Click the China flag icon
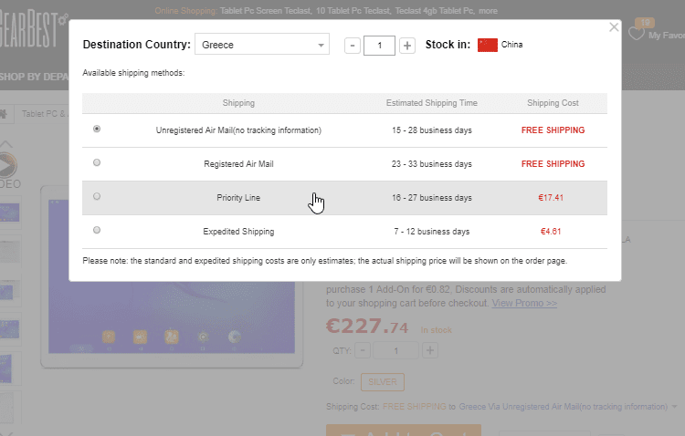This screenshot has height=436, width=685. click(x=488, y=45)
